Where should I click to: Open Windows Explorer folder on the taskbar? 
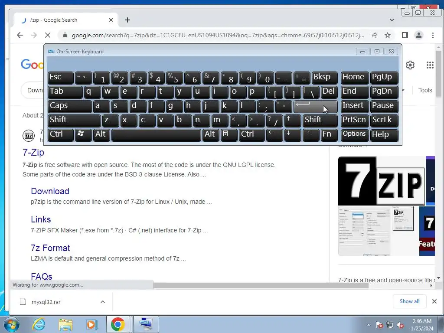pyautogui.click(x=65, y=324)
